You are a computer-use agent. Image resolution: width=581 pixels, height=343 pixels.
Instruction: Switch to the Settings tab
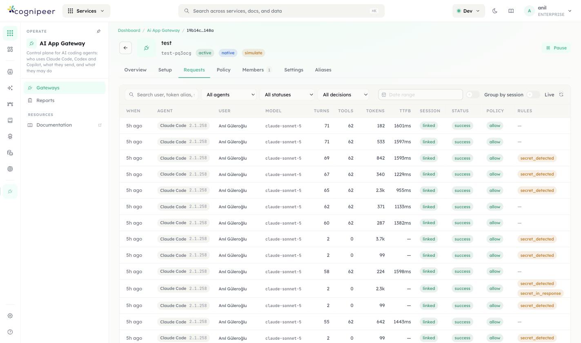[x=294, y=70]
